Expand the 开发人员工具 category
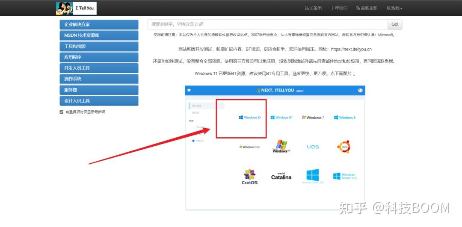 pyautogui.click(x=99, y=68)
